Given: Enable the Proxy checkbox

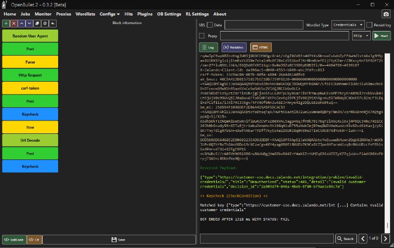Looking at the screenshot, I should click(201, 36).
